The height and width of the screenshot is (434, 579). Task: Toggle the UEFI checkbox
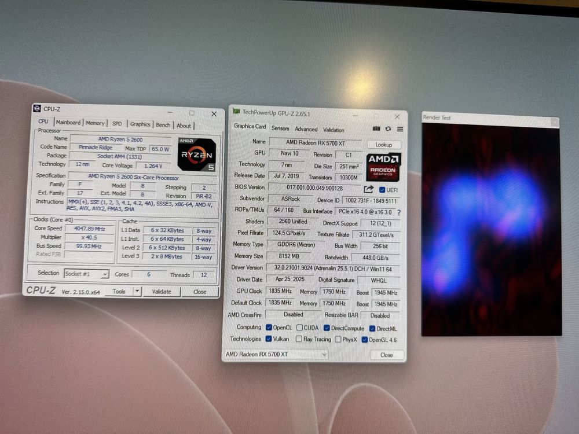pyautogui.click(x=382, y=190)
